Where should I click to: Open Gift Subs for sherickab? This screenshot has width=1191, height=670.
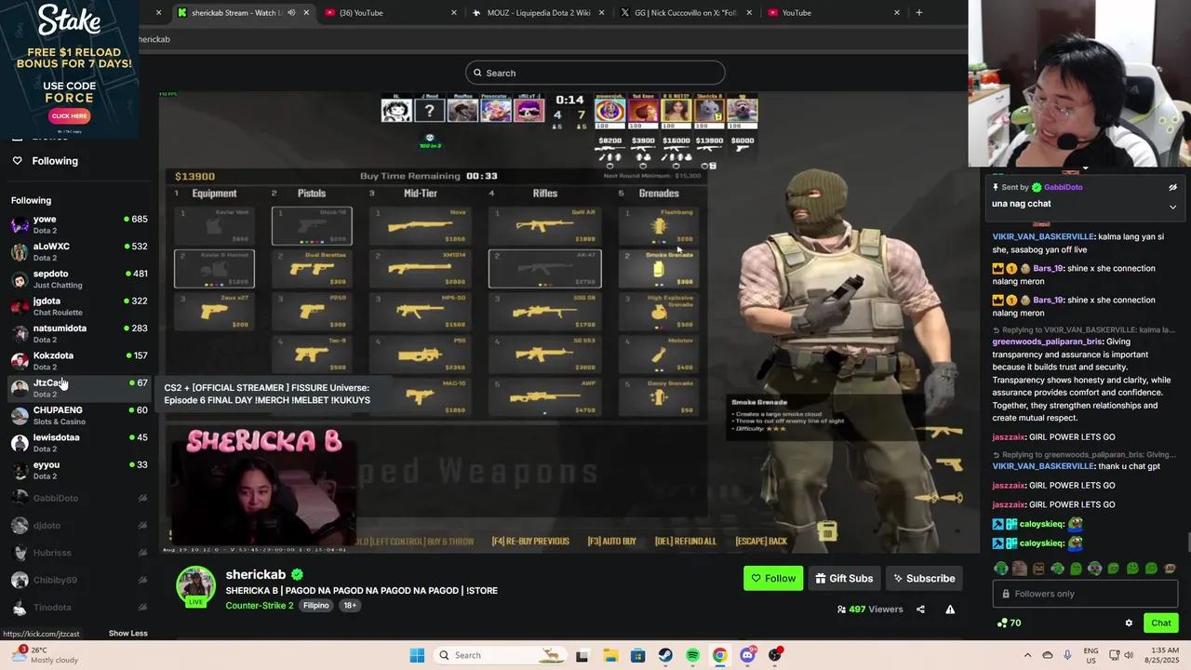click(844, 578)
